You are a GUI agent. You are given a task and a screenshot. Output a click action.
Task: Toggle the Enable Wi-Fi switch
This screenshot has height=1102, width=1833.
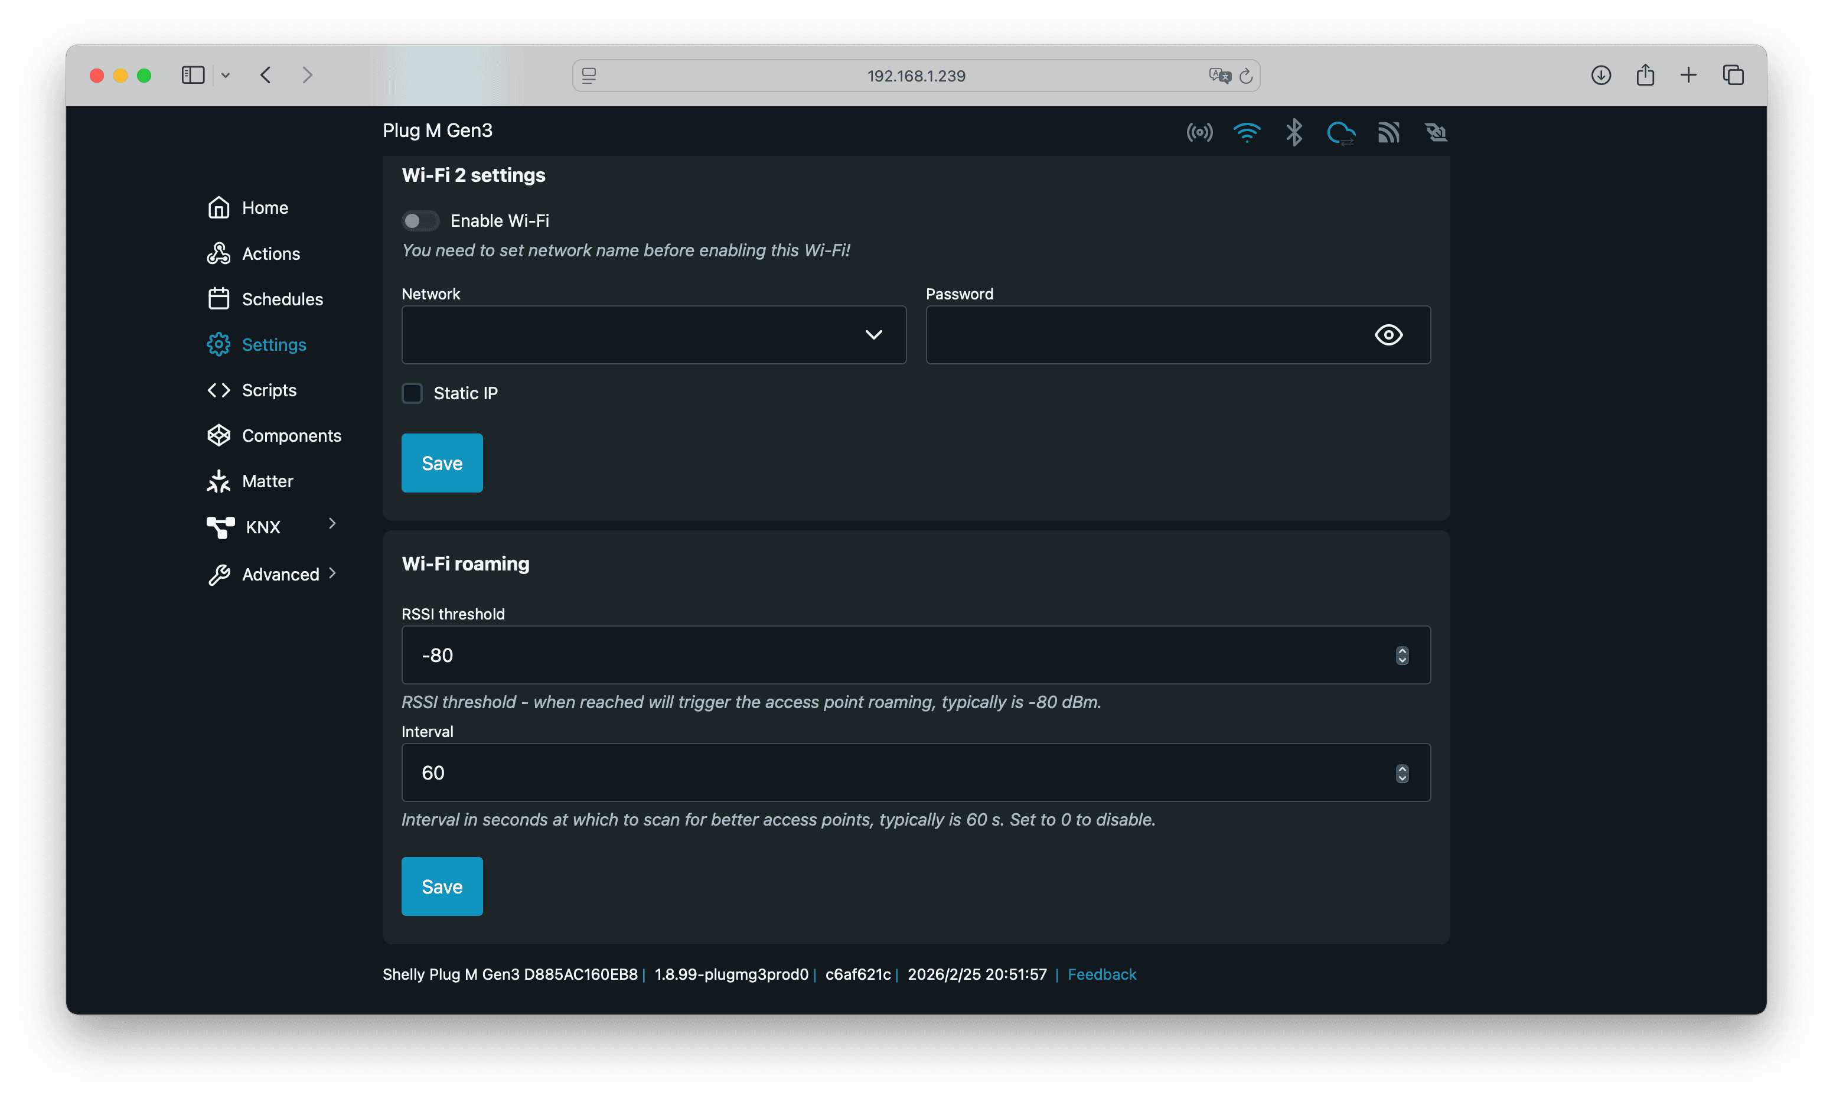[x=420, y=220]
